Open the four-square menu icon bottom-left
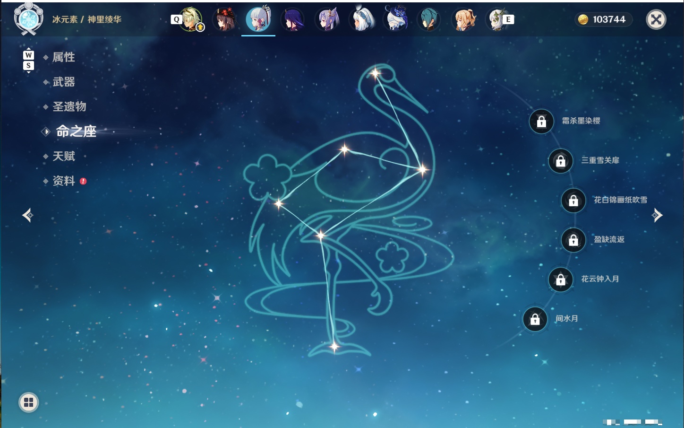684x428 pixels. 29,402
